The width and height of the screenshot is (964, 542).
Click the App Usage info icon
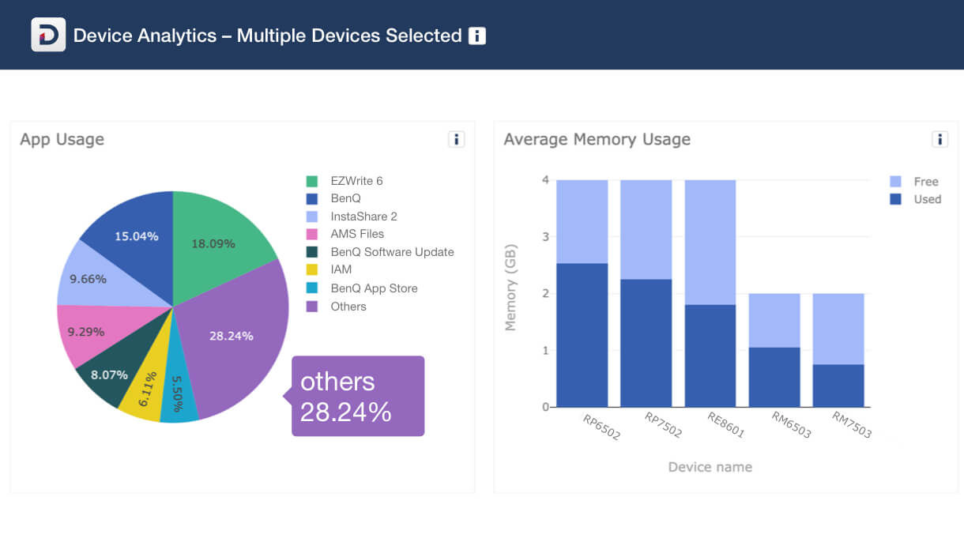[456, 140]
